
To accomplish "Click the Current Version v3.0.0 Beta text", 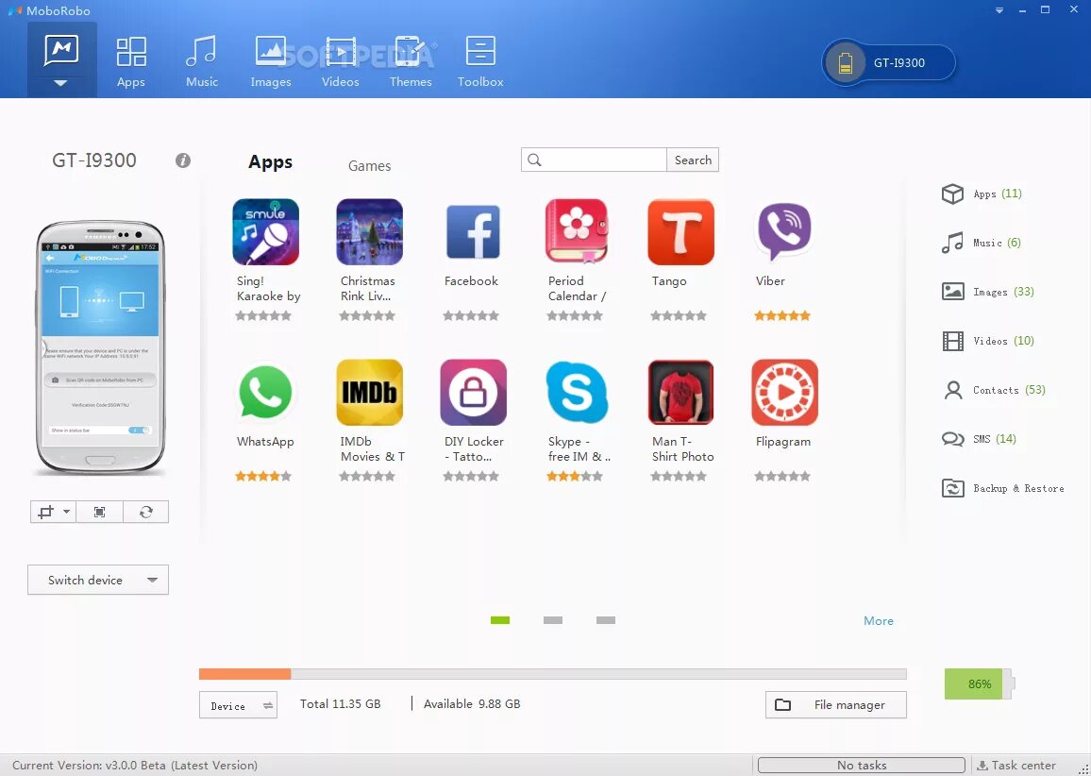I will [135, 766].
